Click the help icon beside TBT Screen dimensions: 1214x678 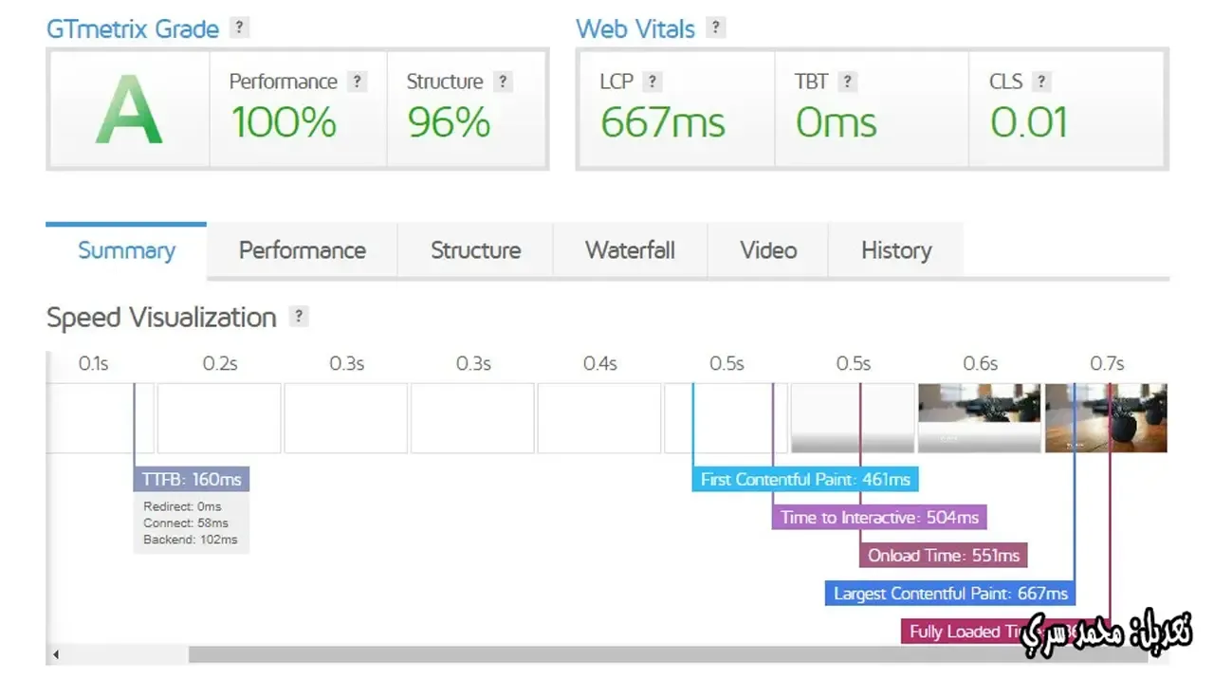(848, 82)
